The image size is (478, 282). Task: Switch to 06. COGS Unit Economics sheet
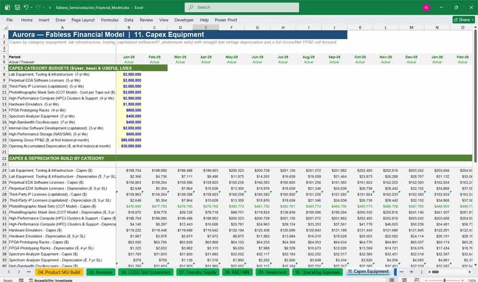(146, 272)
